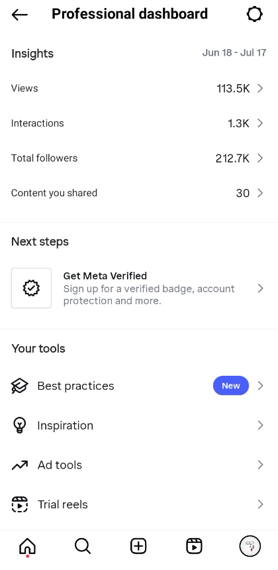This screenshot has width=278, height=570.
Task: Tap the Meta Verified badge icon
Action: click(31, 288)
